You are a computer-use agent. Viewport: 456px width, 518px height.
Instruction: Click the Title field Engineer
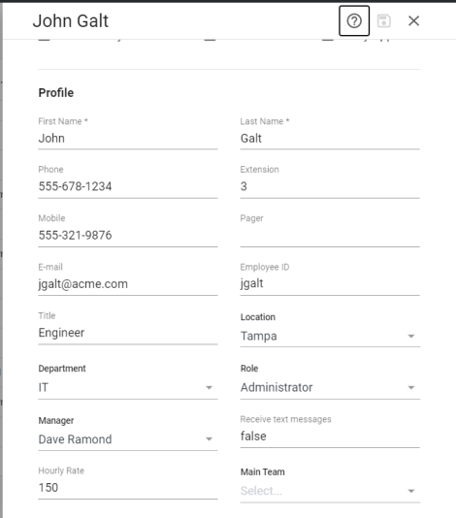pos(127,333)
